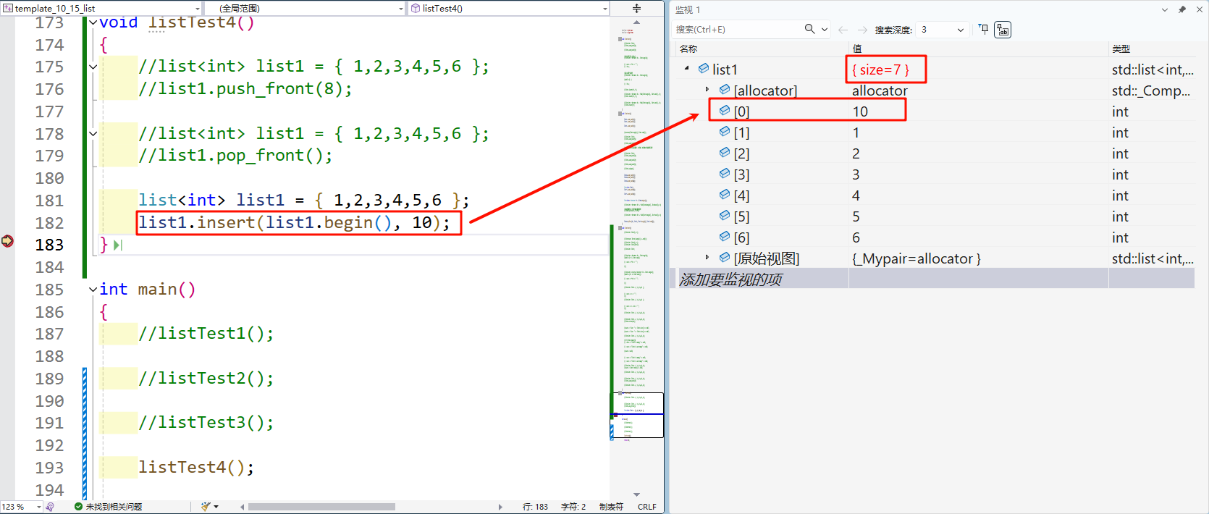Expand the [allocator] node
Viewport: 1209px width, 514px height.
[707, 90]
